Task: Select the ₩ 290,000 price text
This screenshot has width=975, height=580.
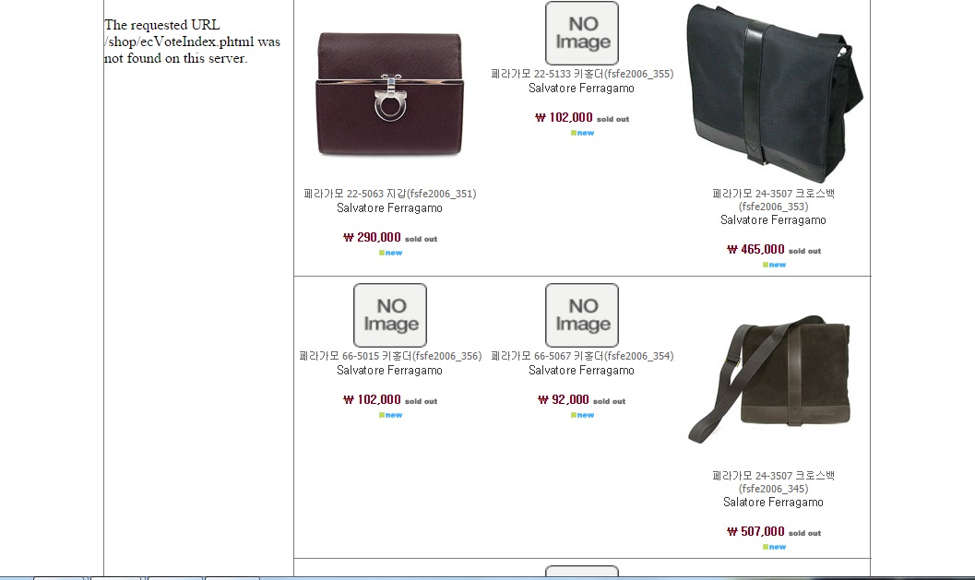Action: 372,238
